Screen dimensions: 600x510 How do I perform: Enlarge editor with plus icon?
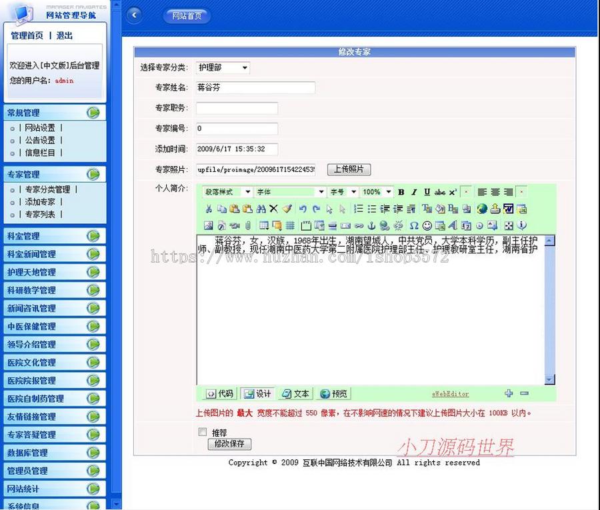[509, 393]
